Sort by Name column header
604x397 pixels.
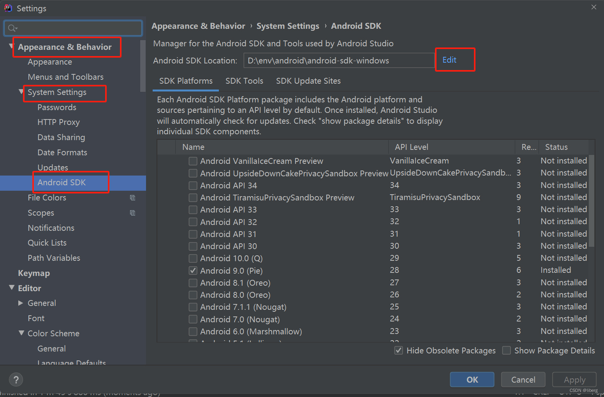[282, 147]
